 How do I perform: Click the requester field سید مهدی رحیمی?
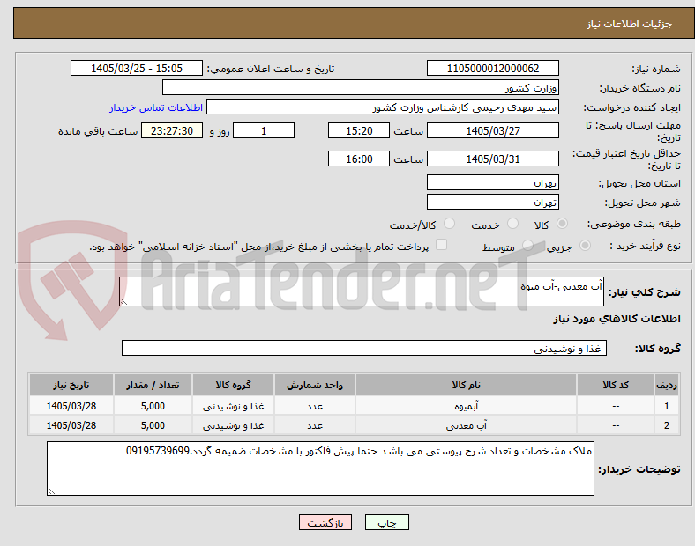(x=383, y=107)
